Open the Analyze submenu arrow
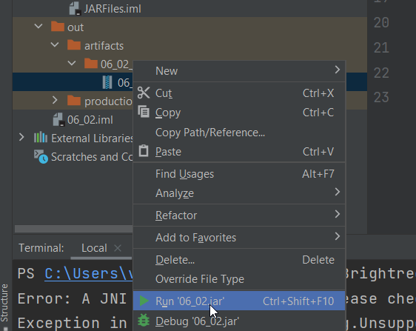Image resolution: width=416 pixels, height=331 pixels. (338, 192)
